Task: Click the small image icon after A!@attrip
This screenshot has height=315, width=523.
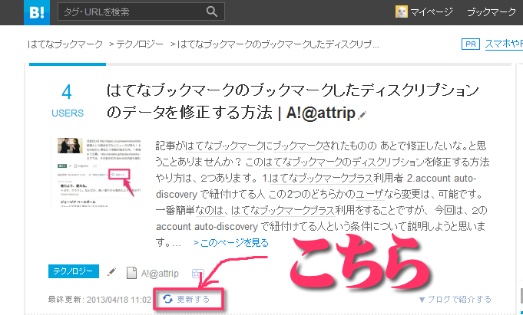Action: pos(197,272)
